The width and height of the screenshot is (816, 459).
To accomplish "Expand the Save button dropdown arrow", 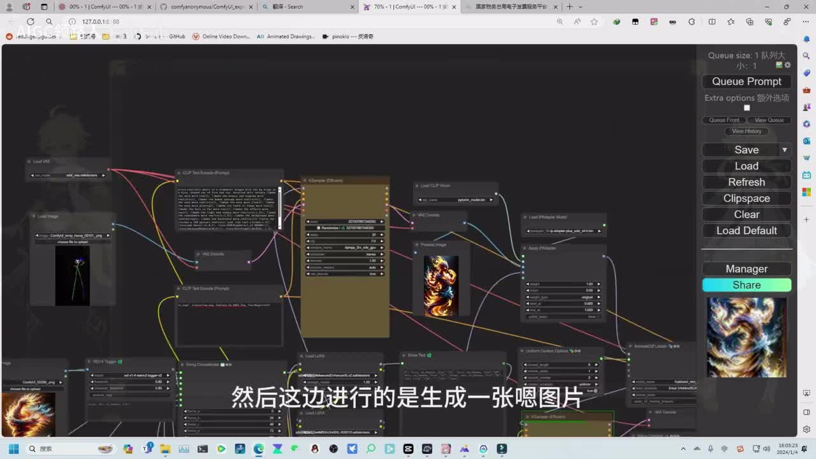I will pos(785,150).
